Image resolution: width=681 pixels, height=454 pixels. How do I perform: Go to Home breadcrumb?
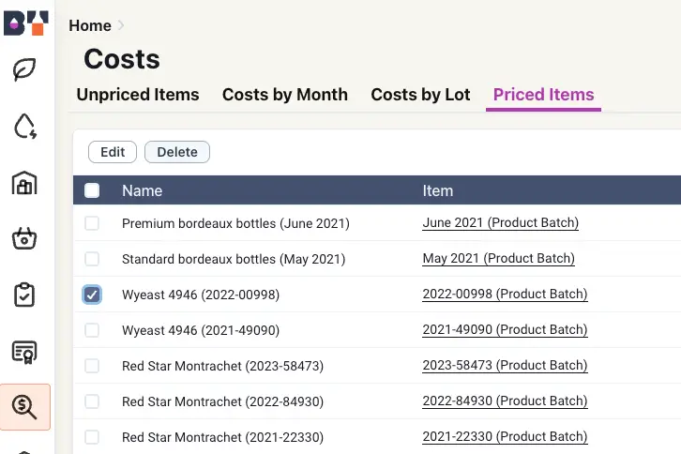pyautogui.click(x=90, y=25)
